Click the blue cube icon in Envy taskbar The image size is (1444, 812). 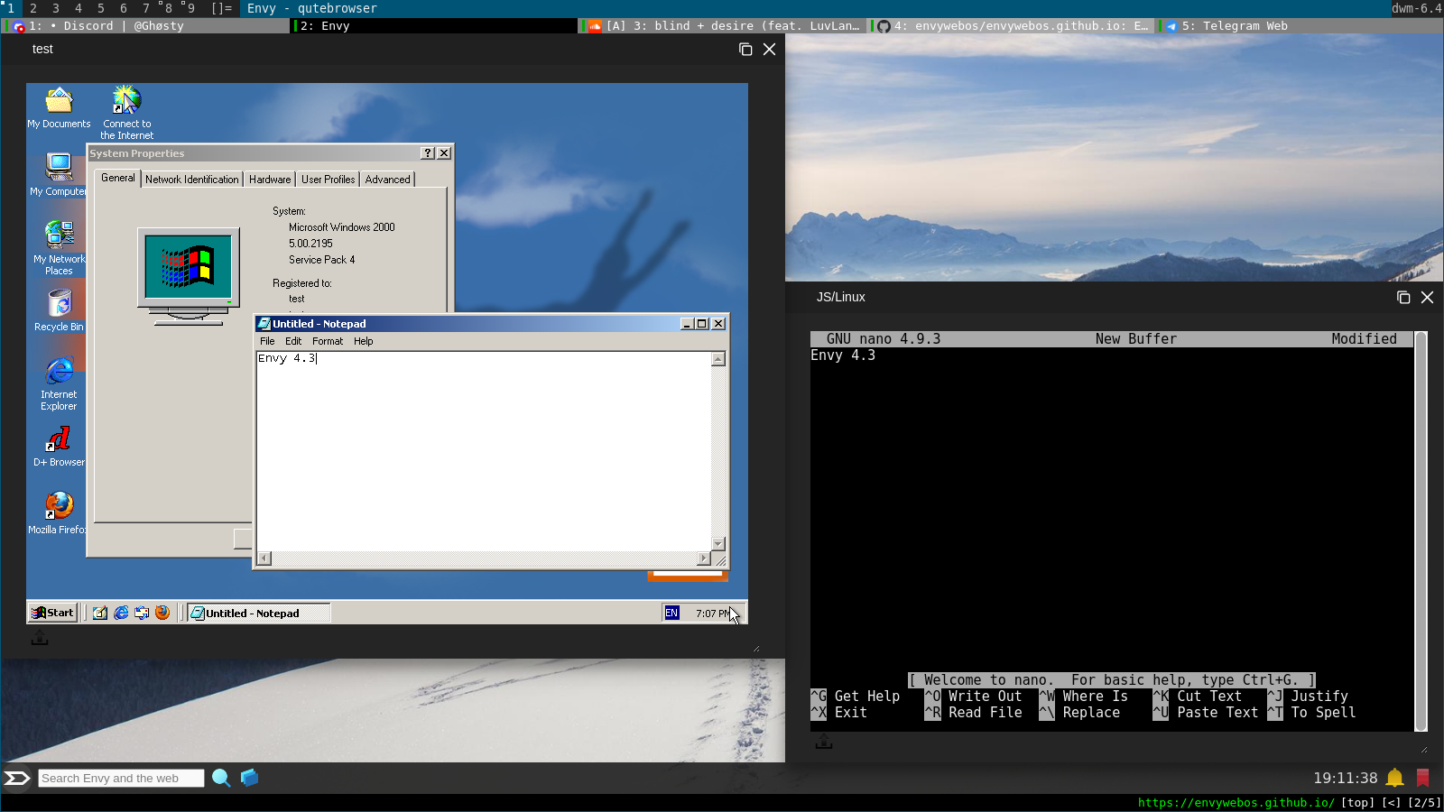pyautogui.click(x=250, y=777)
